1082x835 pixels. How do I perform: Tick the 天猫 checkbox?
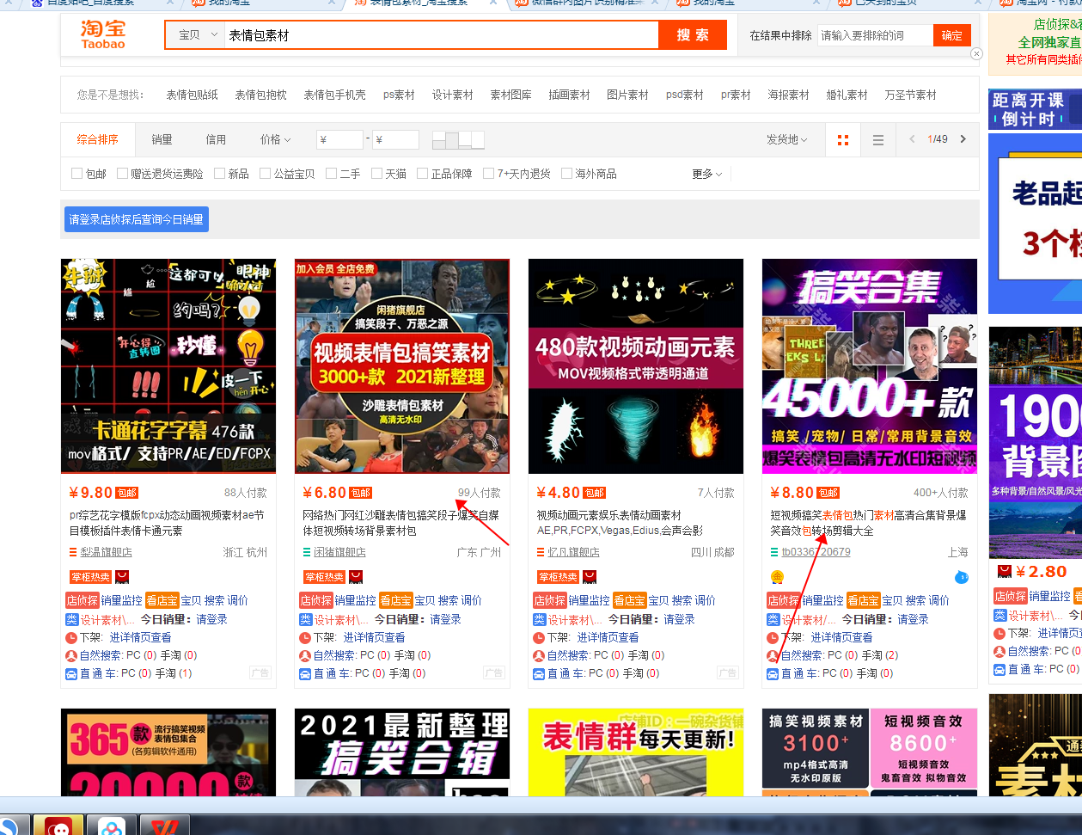tap(376, 174)
